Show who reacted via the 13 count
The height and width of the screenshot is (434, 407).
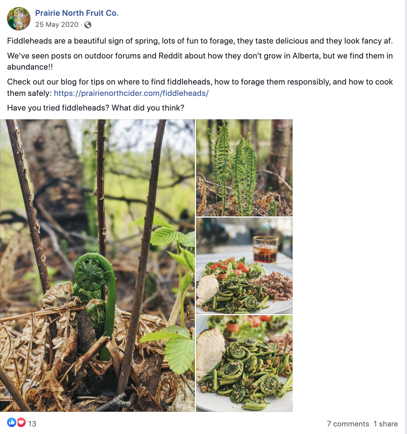tap(32, 424)
